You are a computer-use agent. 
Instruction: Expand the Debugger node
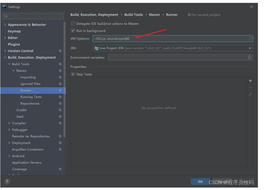9,130
